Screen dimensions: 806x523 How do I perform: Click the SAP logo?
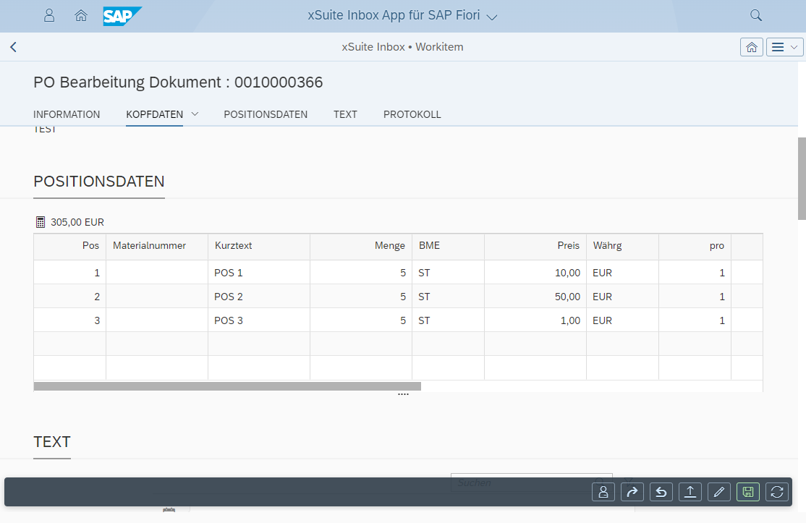click(x=122, y=16)
